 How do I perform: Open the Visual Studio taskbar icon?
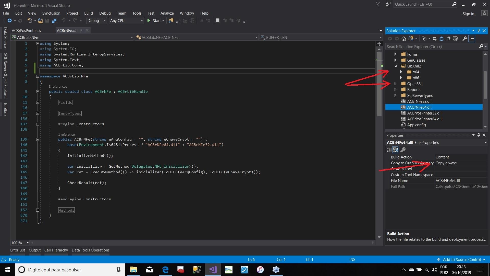(213, 270)
